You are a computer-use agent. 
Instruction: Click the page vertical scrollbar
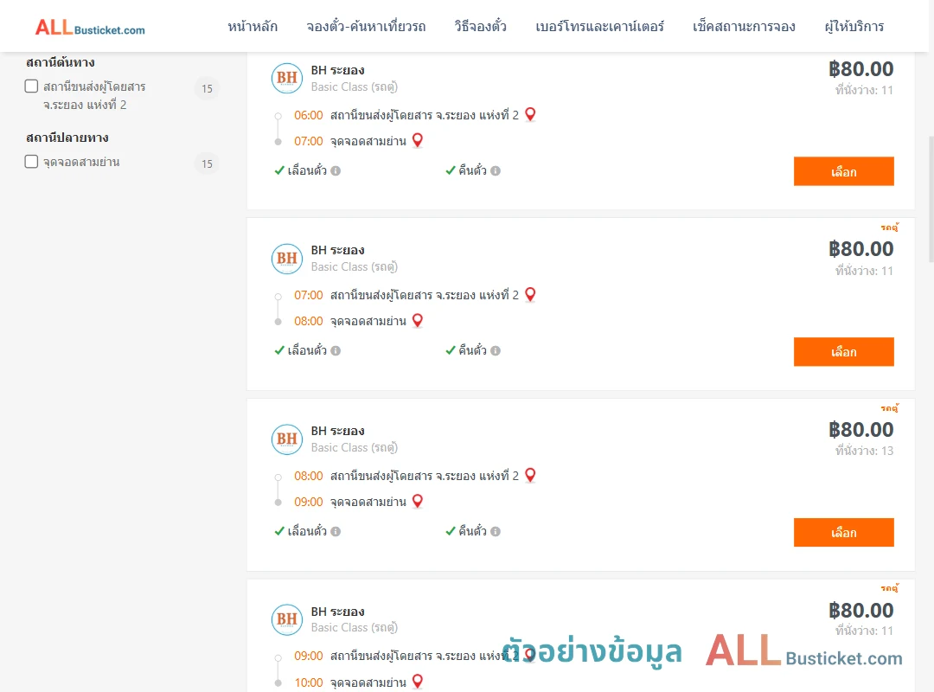coord(931,199)
